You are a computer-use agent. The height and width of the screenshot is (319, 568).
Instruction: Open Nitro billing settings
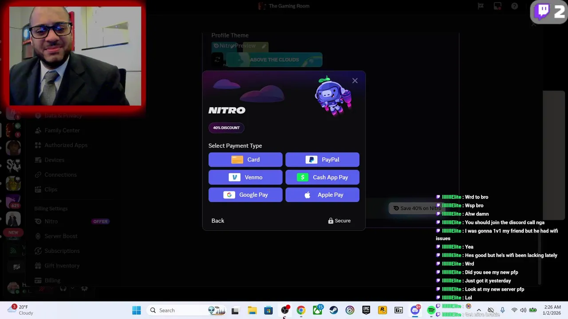coord(51,221)
